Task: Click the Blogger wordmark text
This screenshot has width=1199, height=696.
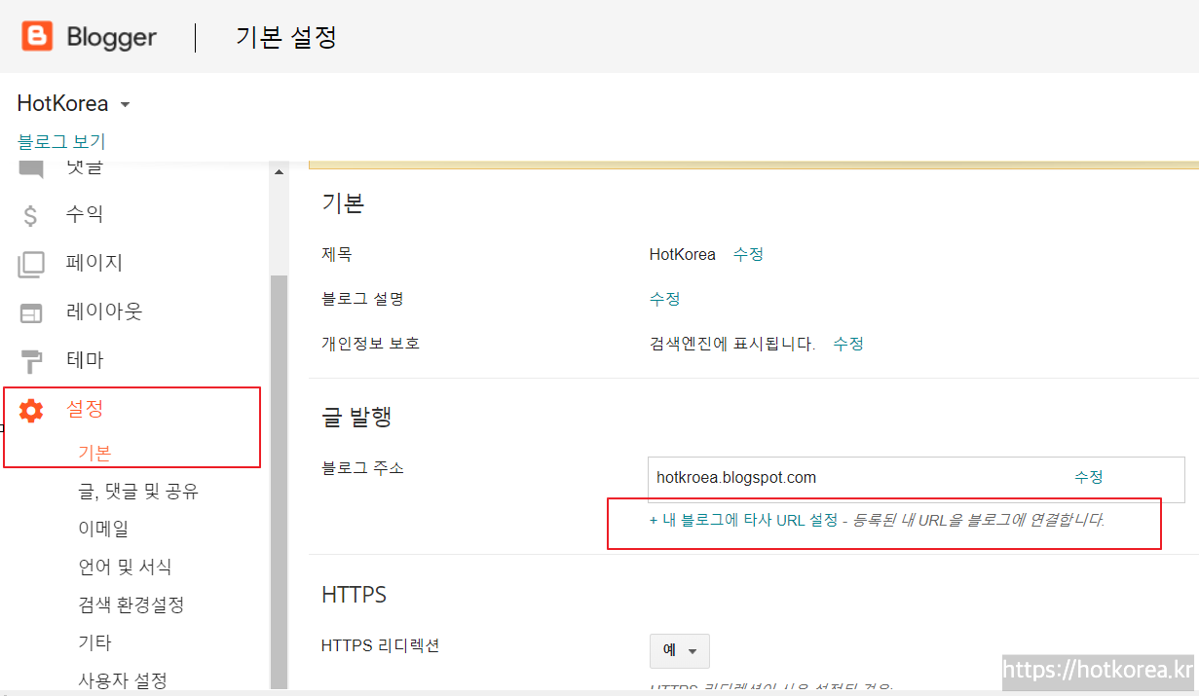Action: point(112,38)
